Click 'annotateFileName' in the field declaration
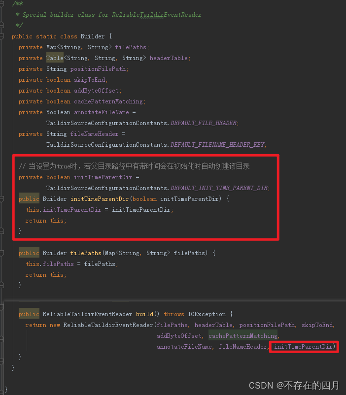346x395 pixels. 102,112
